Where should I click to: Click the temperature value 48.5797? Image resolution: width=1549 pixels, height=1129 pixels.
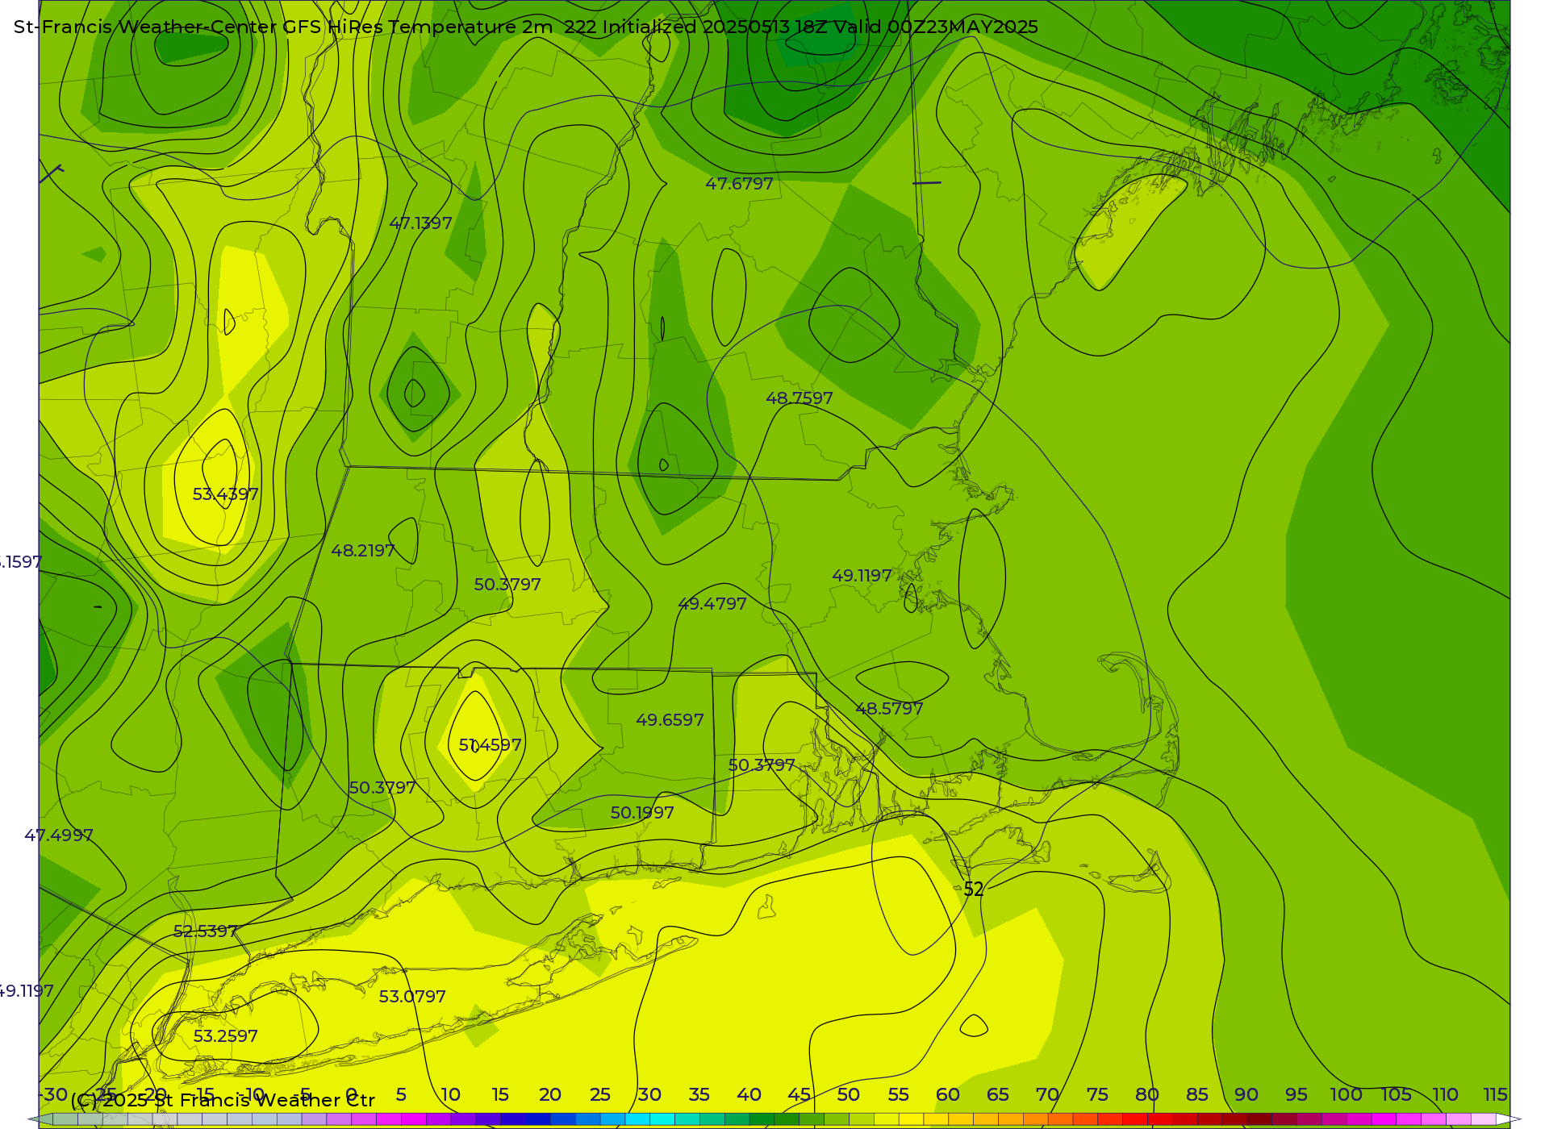tap(889, 709)
